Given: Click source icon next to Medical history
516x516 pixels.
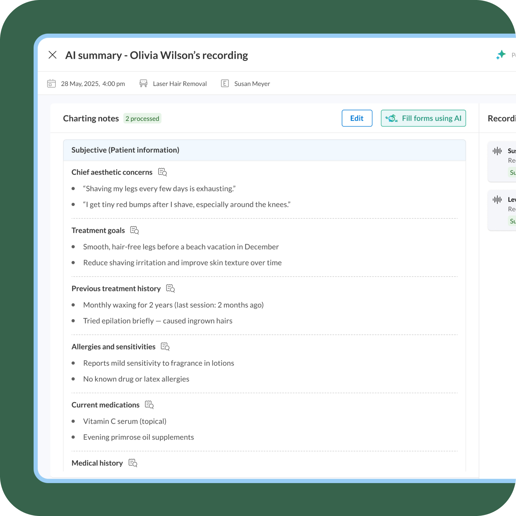Looking at the screenshot, I should point(133,463).
